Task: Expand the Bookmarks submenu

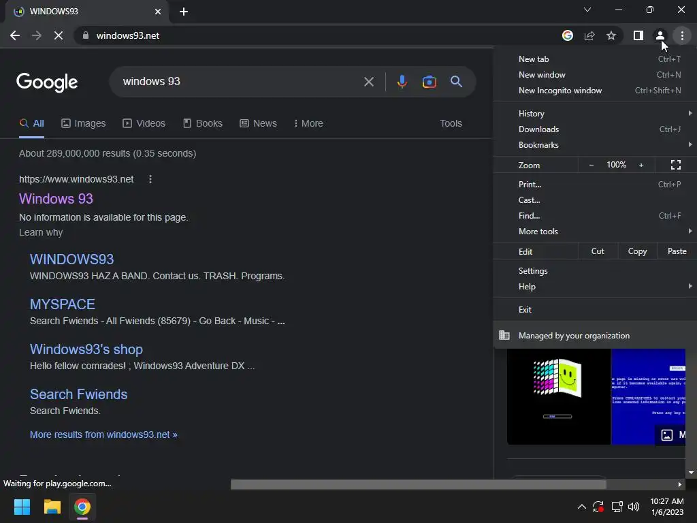Action: coord(595,144)
